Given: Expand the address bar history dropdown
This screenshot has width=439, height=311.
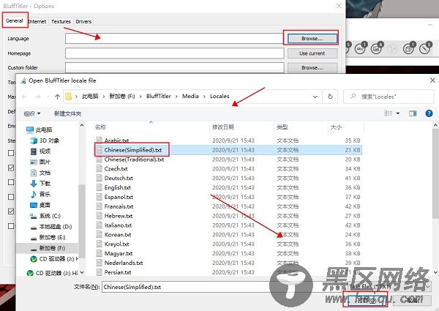Looking at the screenshot, I should pyautogui.click(x=315, y=97).
